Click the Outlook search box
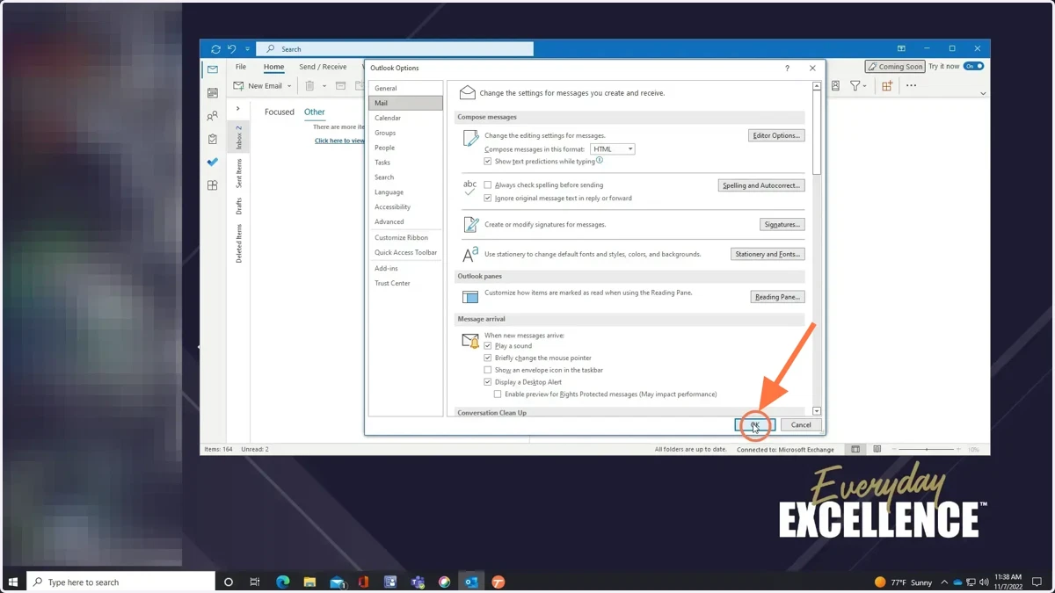Screen dimensions: 1055x593 396,49
